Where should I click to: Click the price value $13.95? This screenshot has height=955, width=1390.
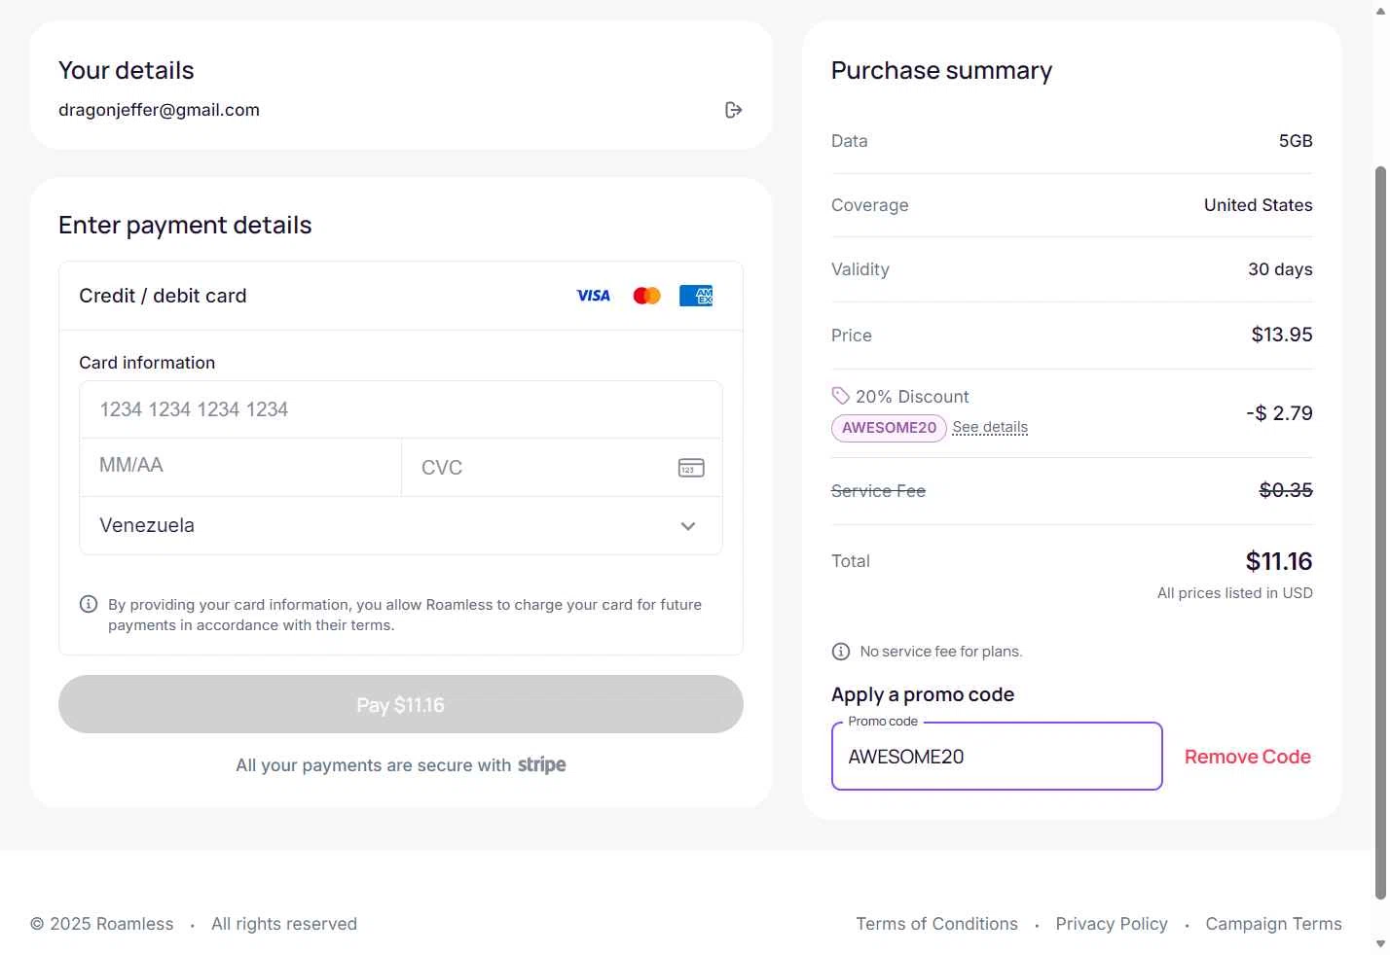pos(1282,335)
